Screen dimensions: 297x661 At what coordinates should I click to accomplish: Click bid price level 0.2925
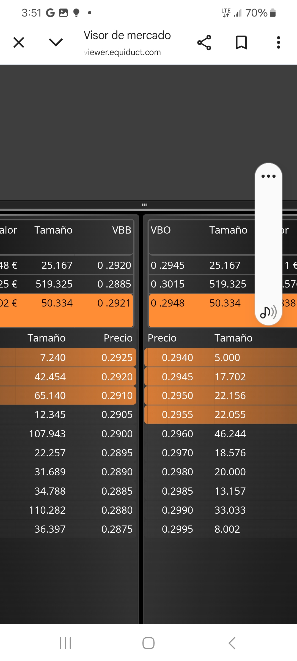point(117,357)
